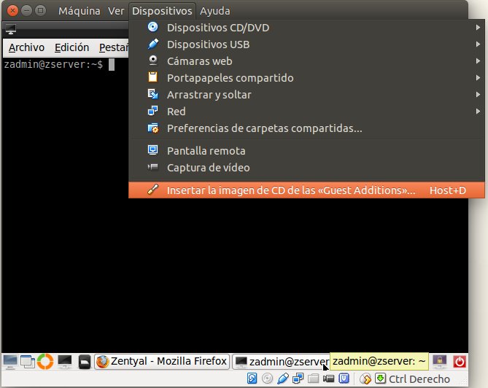Click the CPU virtualization status icon
The image size is (488, 388).
coord(344,379)
